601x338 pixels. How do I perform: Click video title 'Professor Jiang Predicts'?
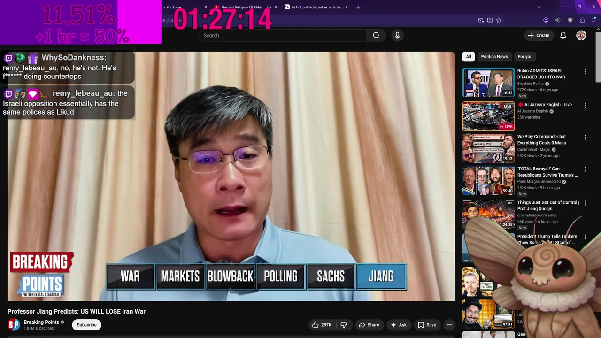tap(77, 311)
